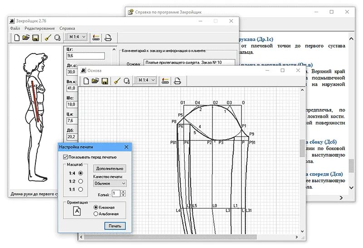
Task: Click the Основа window maximize button
Action: pyautogui.click(x=282, y=70)
